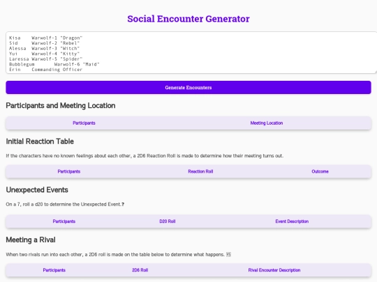Click Participants header in Meeting a Rival table

pyautogui.click(x=54, y=270)
